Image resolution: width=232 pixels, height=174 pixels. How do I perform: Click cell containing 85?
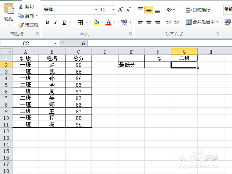pyautogui.click(x=79, y=85)
